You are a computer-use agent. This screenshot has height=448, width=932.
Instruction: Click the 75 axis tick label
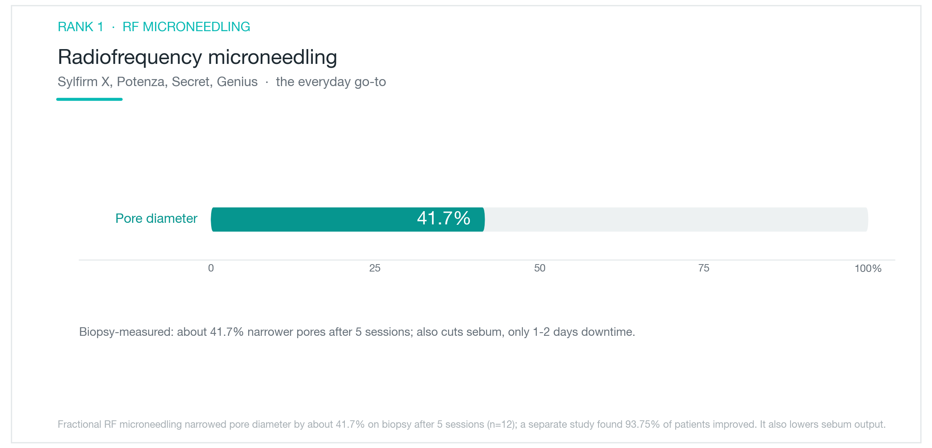[704, 268]
